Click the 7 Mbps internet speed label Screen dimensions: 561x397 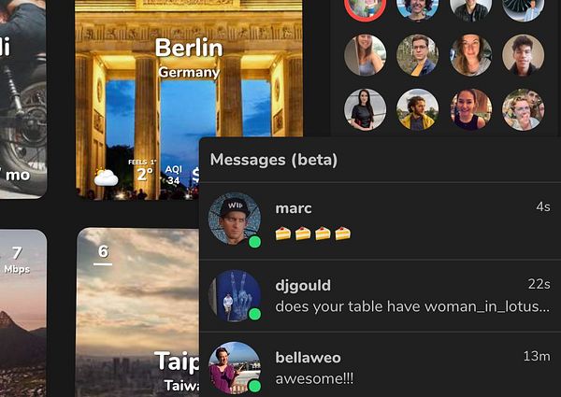pos(17,260)
